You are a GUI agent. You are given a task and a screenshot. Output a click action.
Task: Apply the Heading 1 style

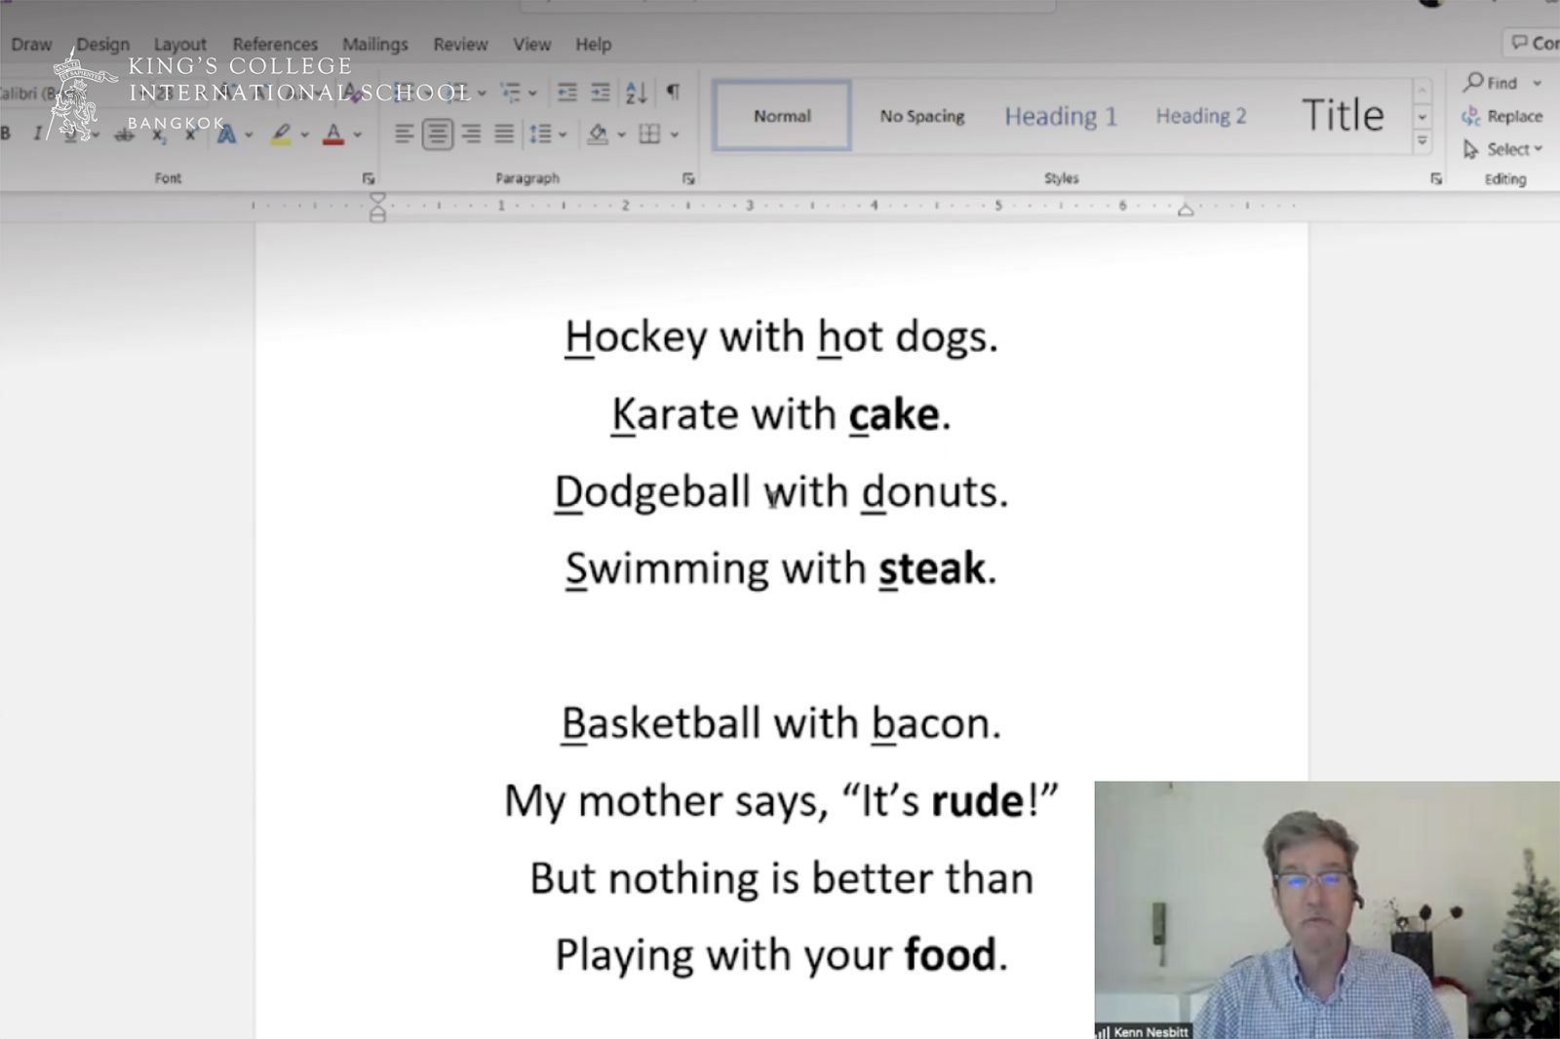1061,116
